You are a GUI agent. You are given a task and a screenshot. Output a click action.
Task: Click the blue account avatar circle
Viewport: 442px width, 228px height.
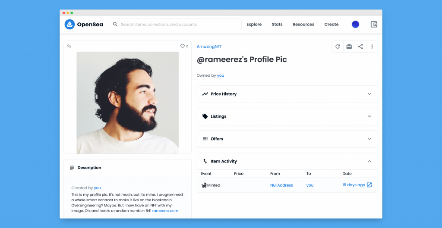click(x=356, y=24)
